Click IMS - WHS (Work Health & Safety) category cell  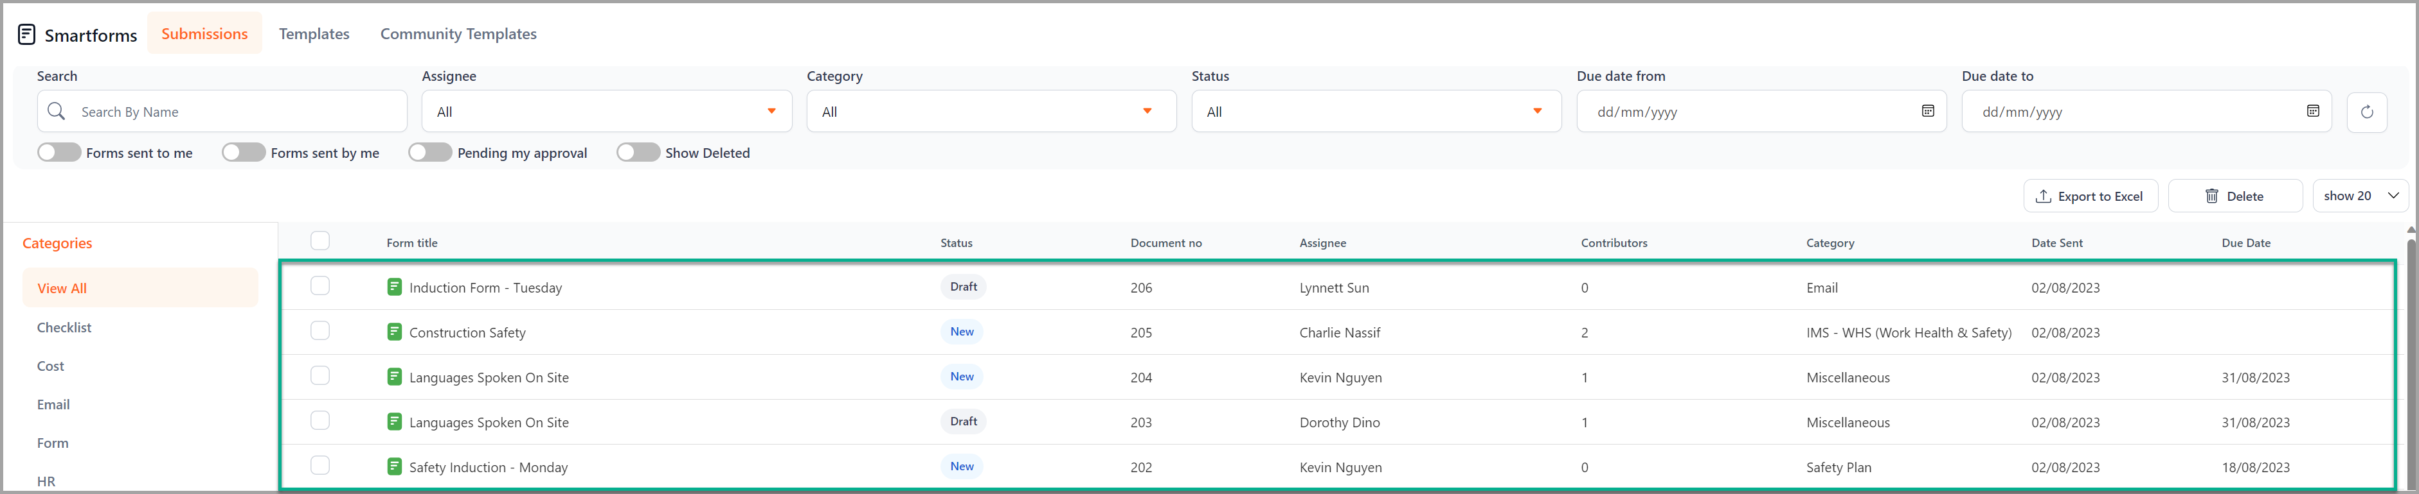pyautogui.click(x=1908, y=333)
